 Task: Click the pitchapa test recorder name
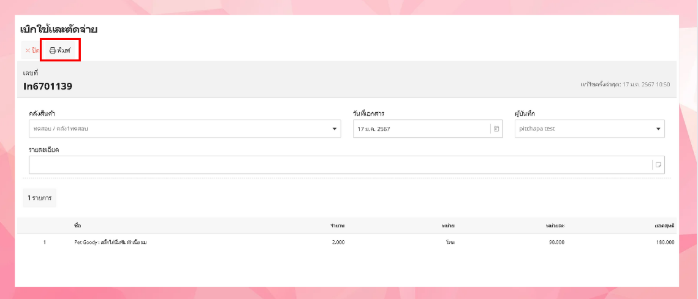click(537, 129)
